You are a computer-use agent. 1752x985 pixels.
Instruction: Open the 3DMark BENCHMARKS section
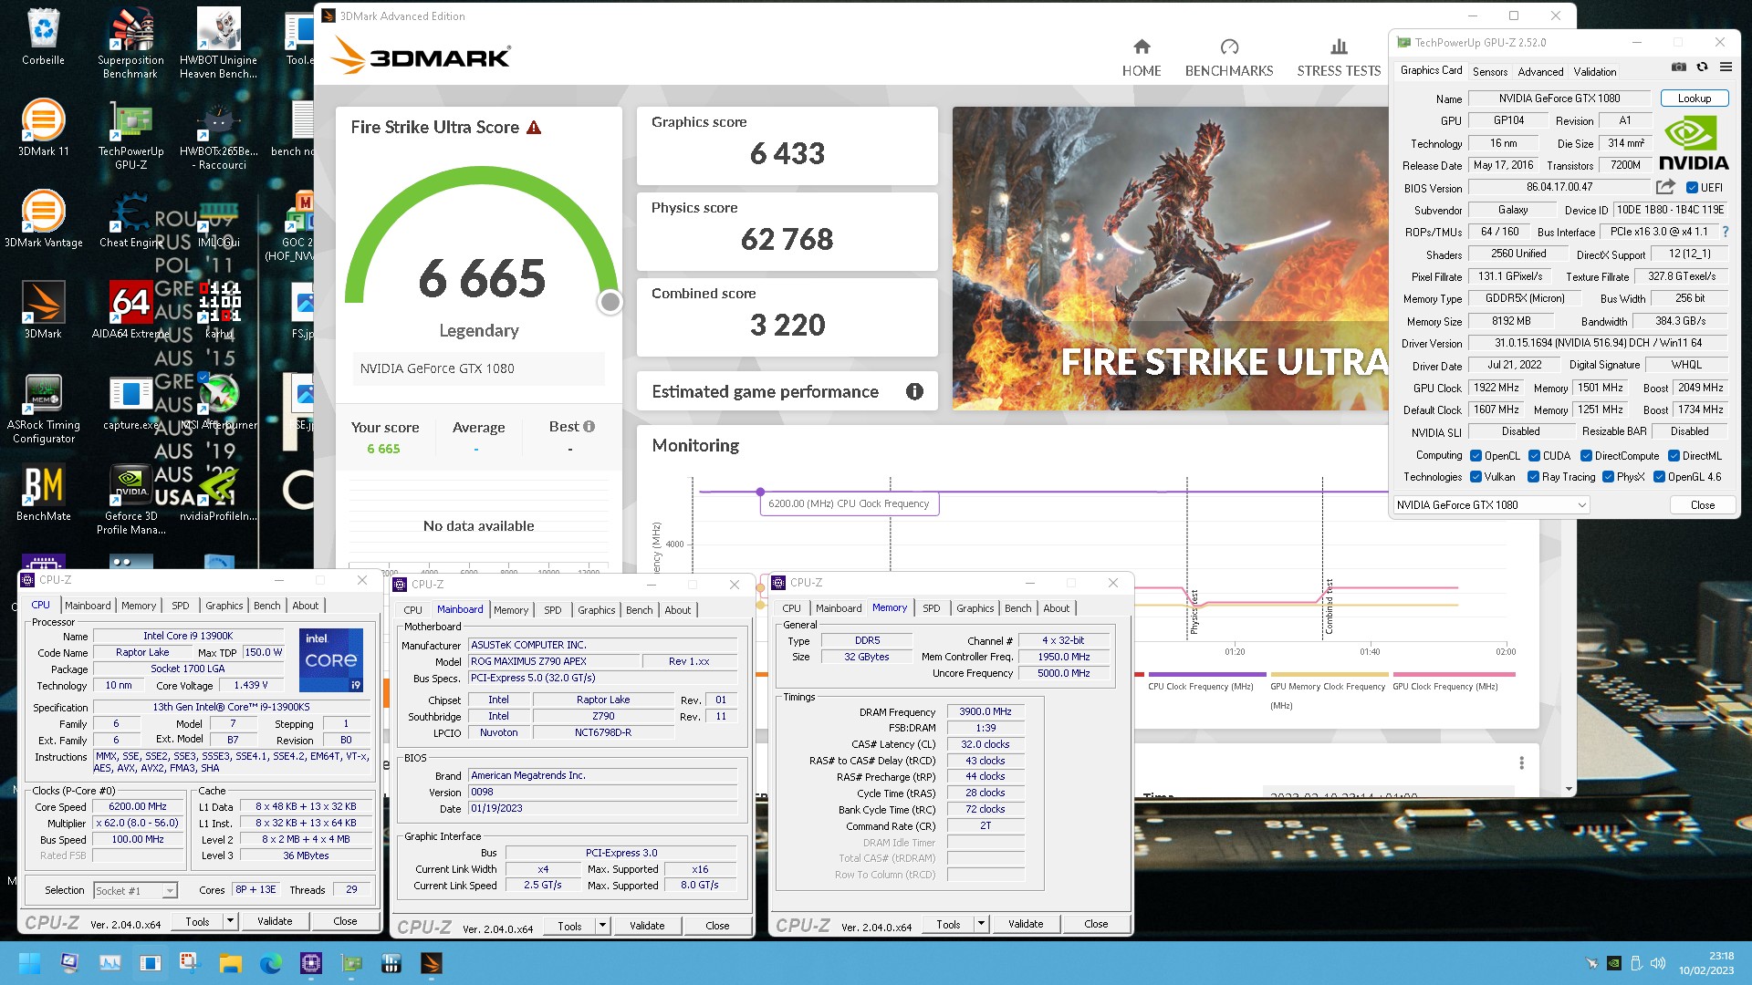1229,57
